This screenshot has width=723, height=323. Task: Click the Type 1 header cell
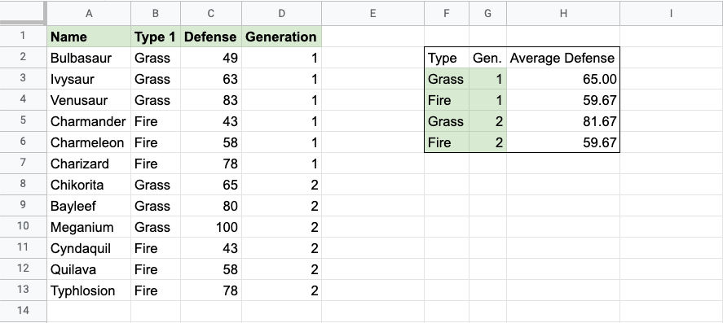(x=156, y=37)
